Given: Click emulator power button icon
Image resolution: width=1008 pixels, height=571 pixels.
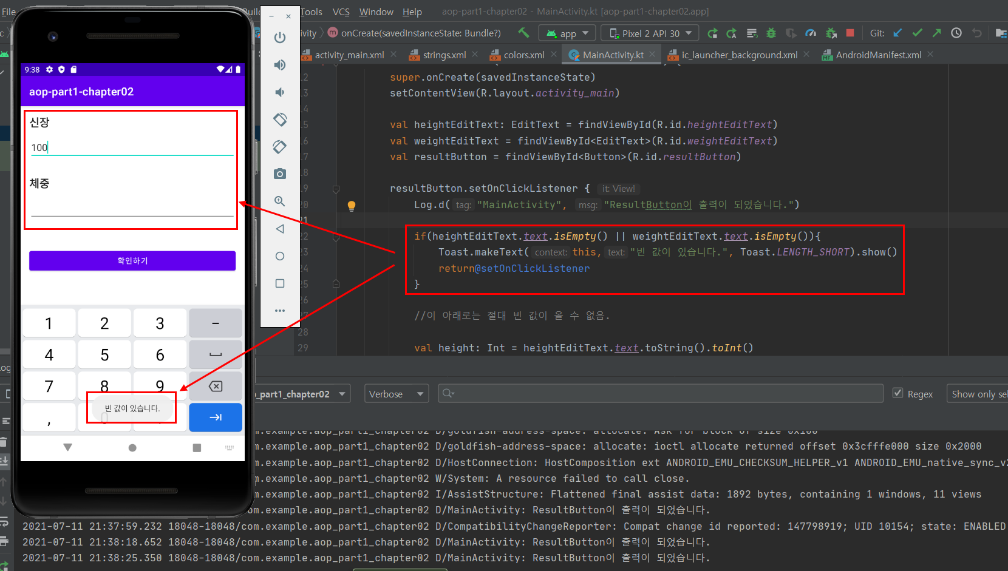Looking at the screenshot, I should [x=280, y=38].
